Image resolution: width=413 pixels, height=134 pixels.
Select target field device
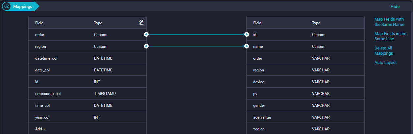coord(305,82)
